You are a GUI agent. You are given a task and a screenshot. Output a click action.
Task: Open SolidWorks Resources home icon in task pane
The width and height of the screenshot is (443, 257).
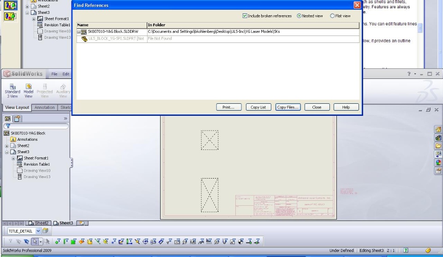(438, 129)
